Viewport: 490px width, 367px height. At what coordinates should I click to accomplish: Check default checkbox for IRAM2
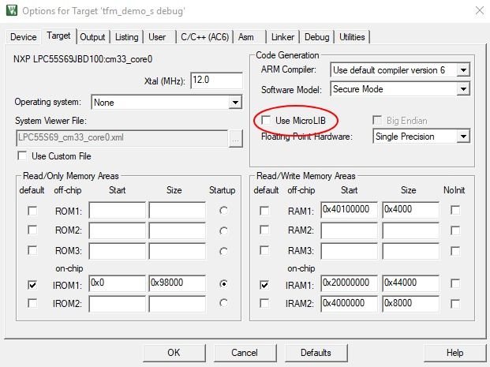(264, 303)
